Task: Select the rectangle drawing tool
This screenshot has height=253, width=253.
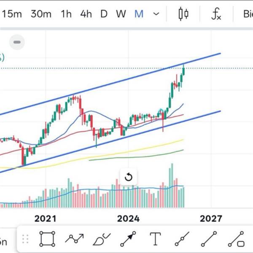Action: tap(47, 239)
